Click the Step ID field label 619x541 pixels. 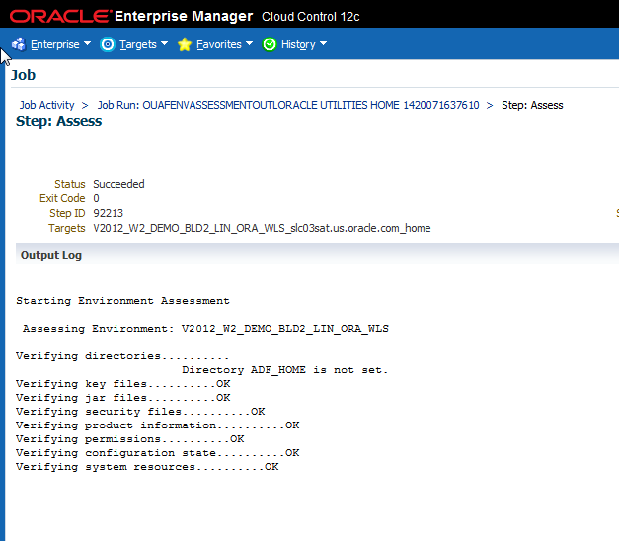[67, 213]
